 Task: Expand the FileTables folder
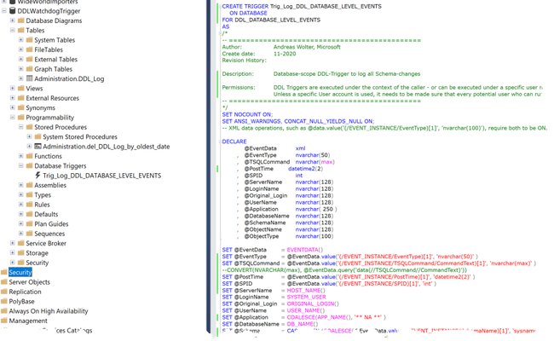tap(20, 49)
